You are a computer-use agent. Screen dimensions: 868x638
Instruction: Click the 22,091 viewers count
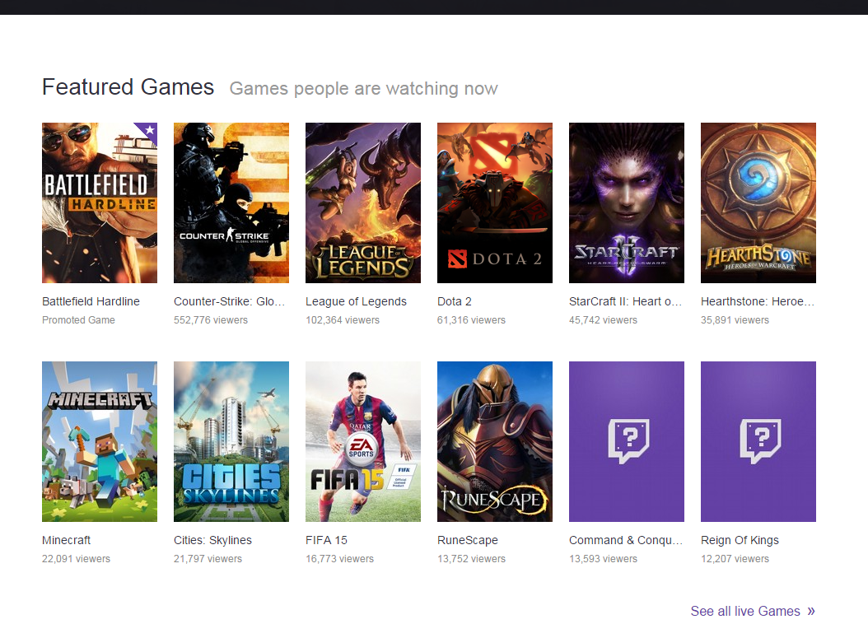[77, 559]
